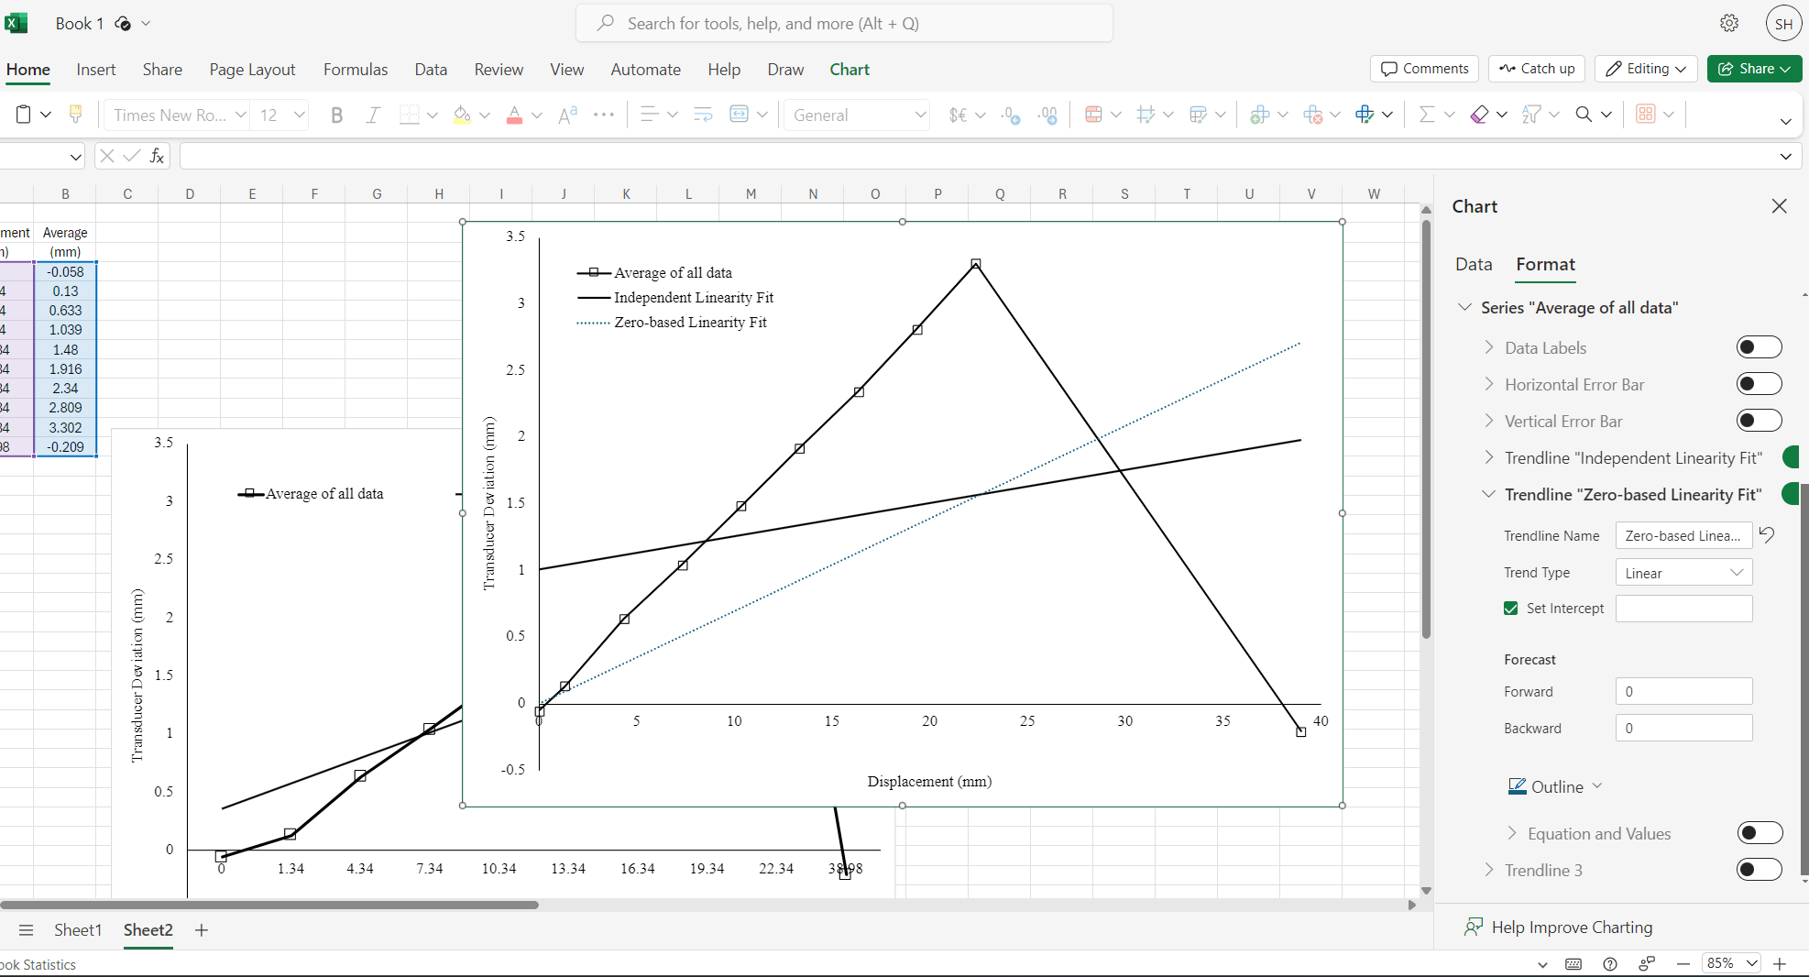Collapse the Series Average of all data section

[x=1464, y=307]
